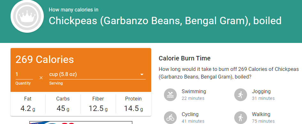Expand the cup (5.8 oz) serving selector
302x124 pixels.
point(97,74)
